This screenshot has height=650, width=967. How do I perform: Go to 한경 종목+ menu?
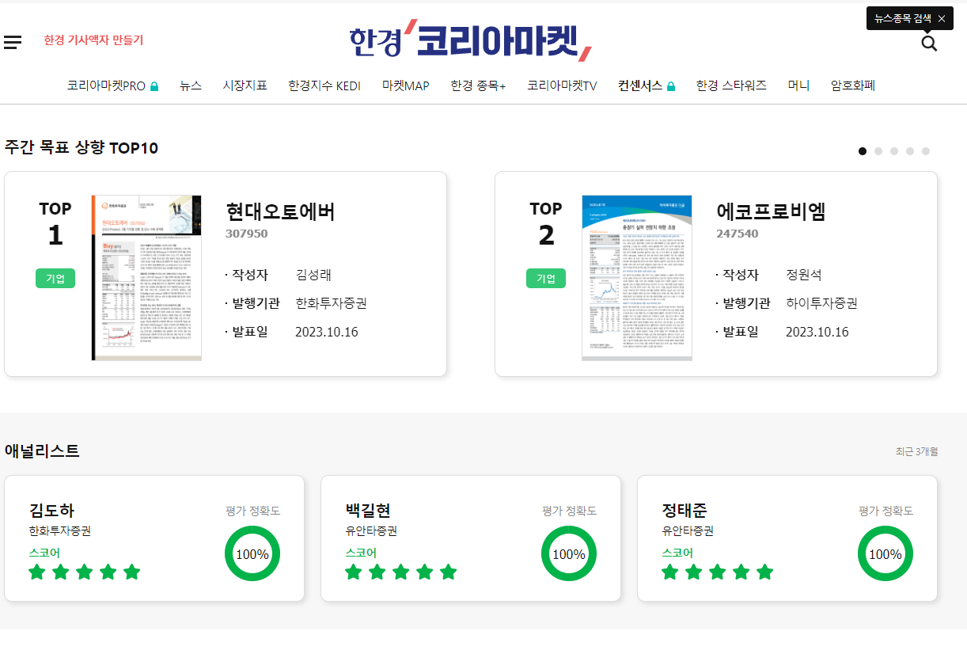(478, 86)
